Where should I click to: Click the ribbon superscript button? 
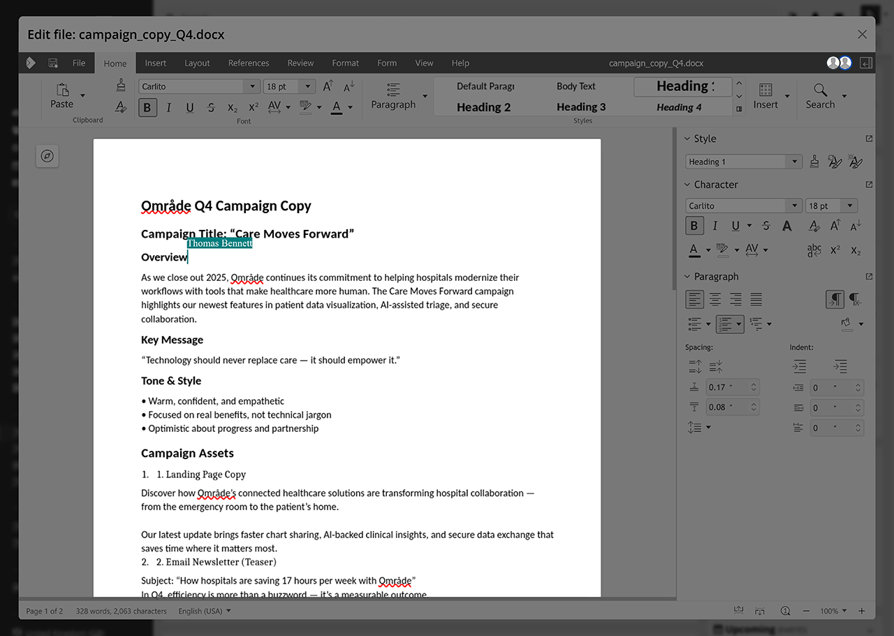254,108
